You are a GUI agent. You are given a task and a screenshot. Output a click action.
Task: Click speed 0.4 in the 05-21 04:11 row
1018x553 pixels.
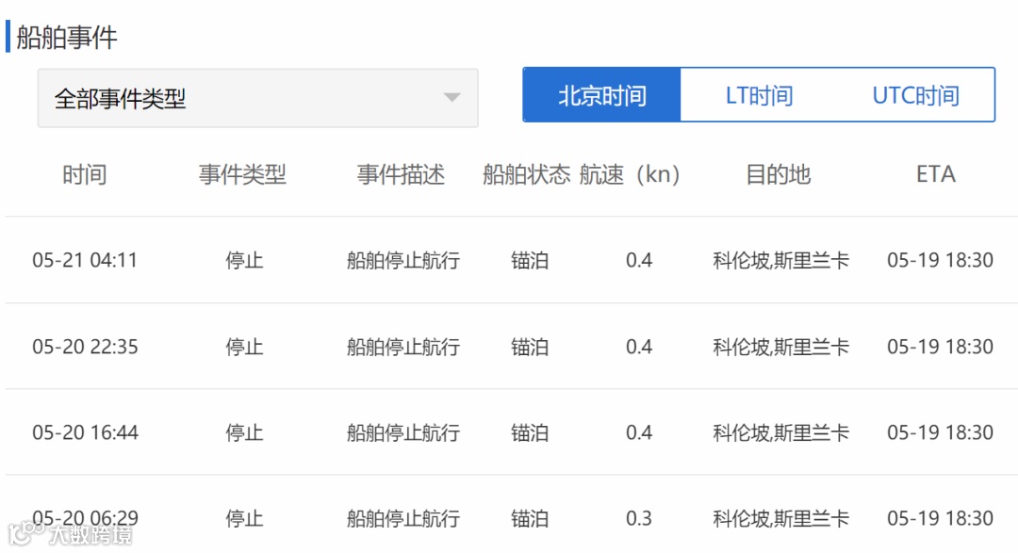[x=639, y=260]
